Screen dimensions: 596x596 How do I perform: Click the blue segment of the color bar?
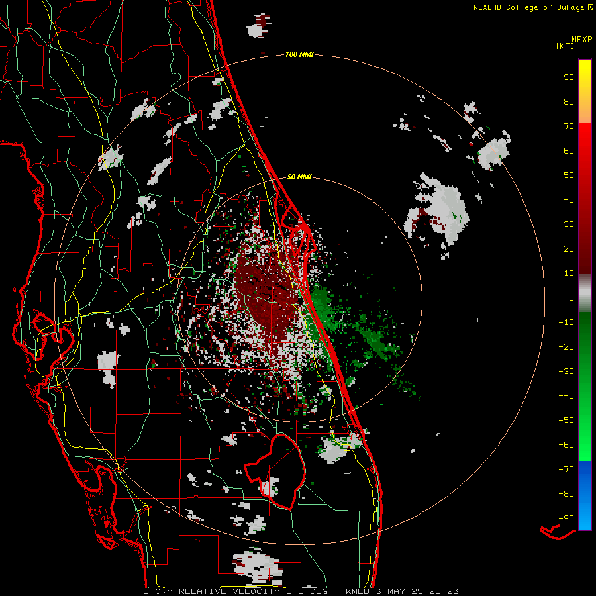[x=585, y=495]
